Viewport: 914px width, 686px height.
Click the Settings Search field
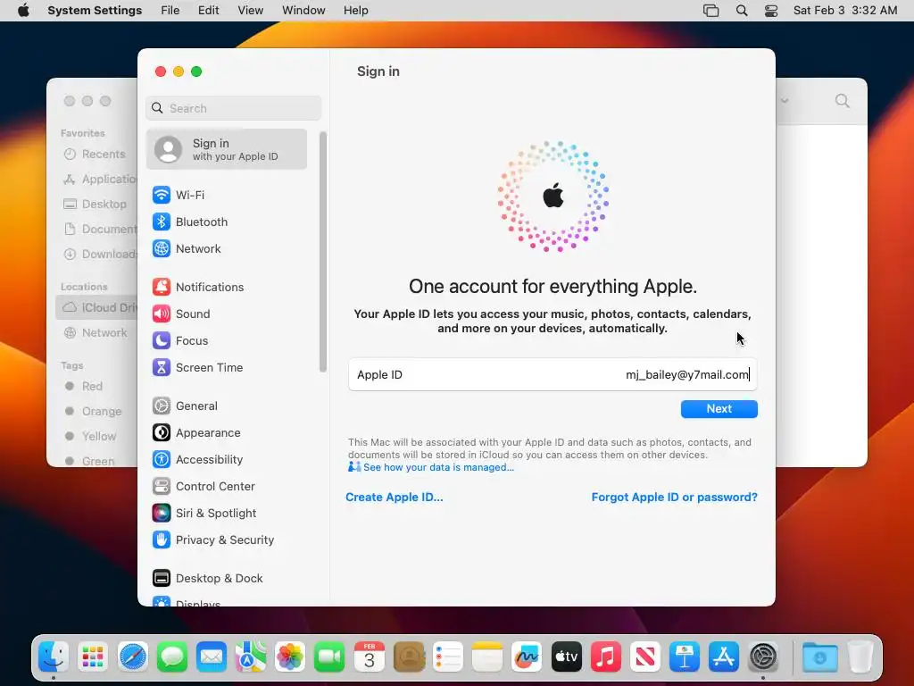click(233, 108)
